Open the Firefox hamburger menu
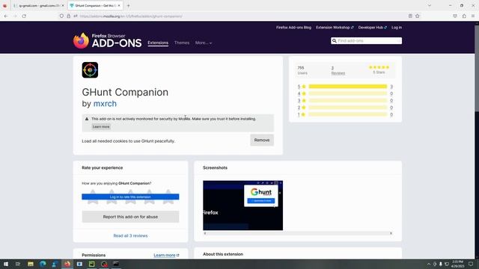Screen dimensions: 479x269 [473, 16]
